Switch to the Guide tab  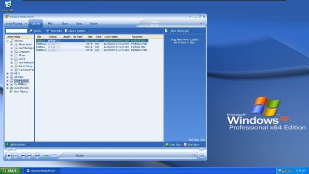(94, 24)
